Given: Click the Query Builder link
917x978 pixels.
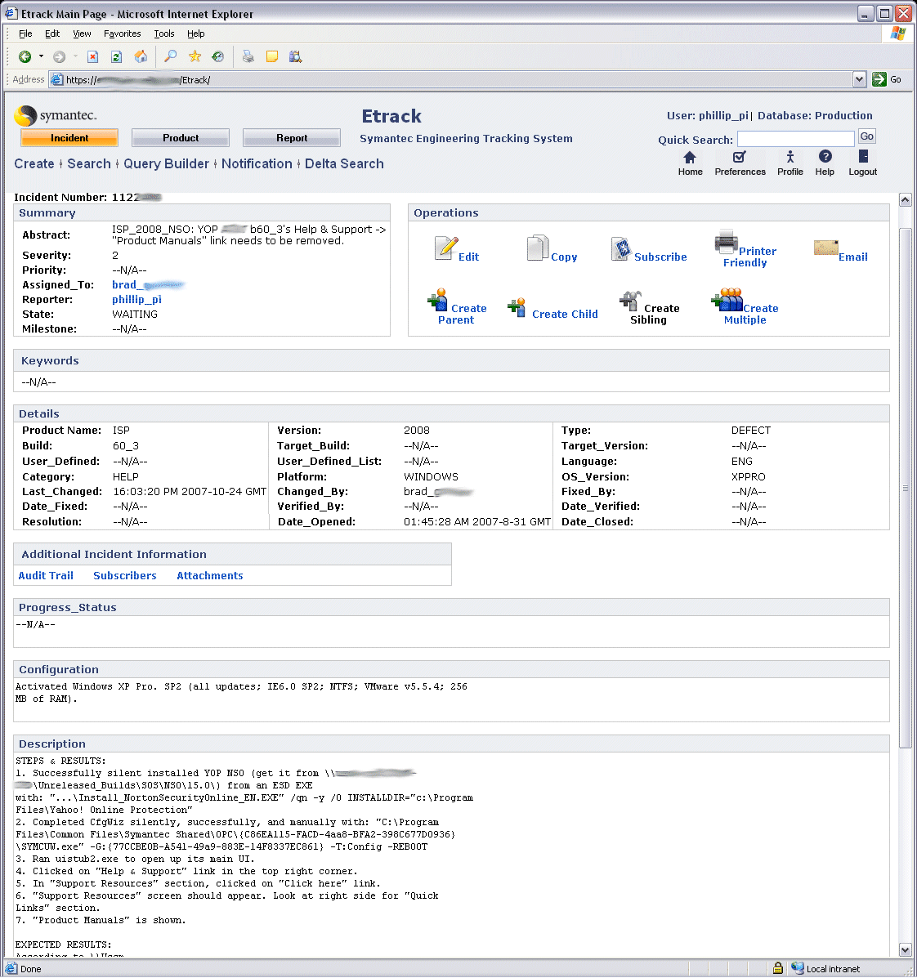Looking at the screenshot, I should (x=166, y=163).
